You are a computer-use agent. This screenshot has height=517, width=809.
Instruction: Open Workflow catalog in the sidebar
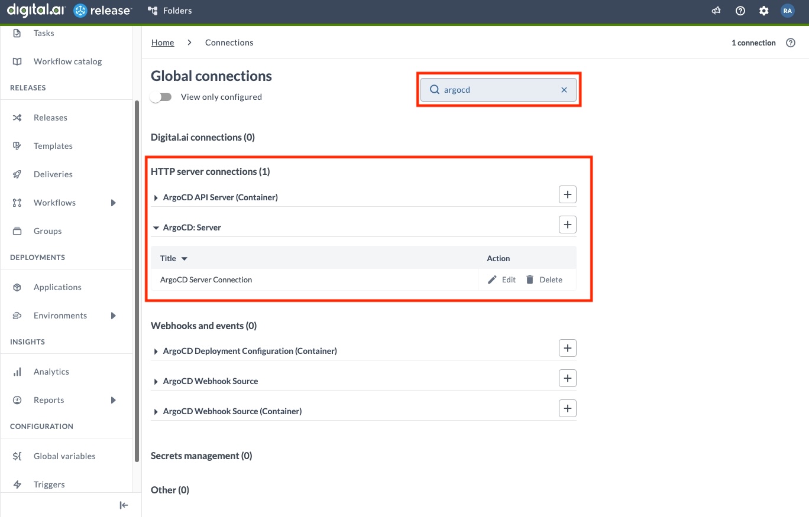pos(67,61)
